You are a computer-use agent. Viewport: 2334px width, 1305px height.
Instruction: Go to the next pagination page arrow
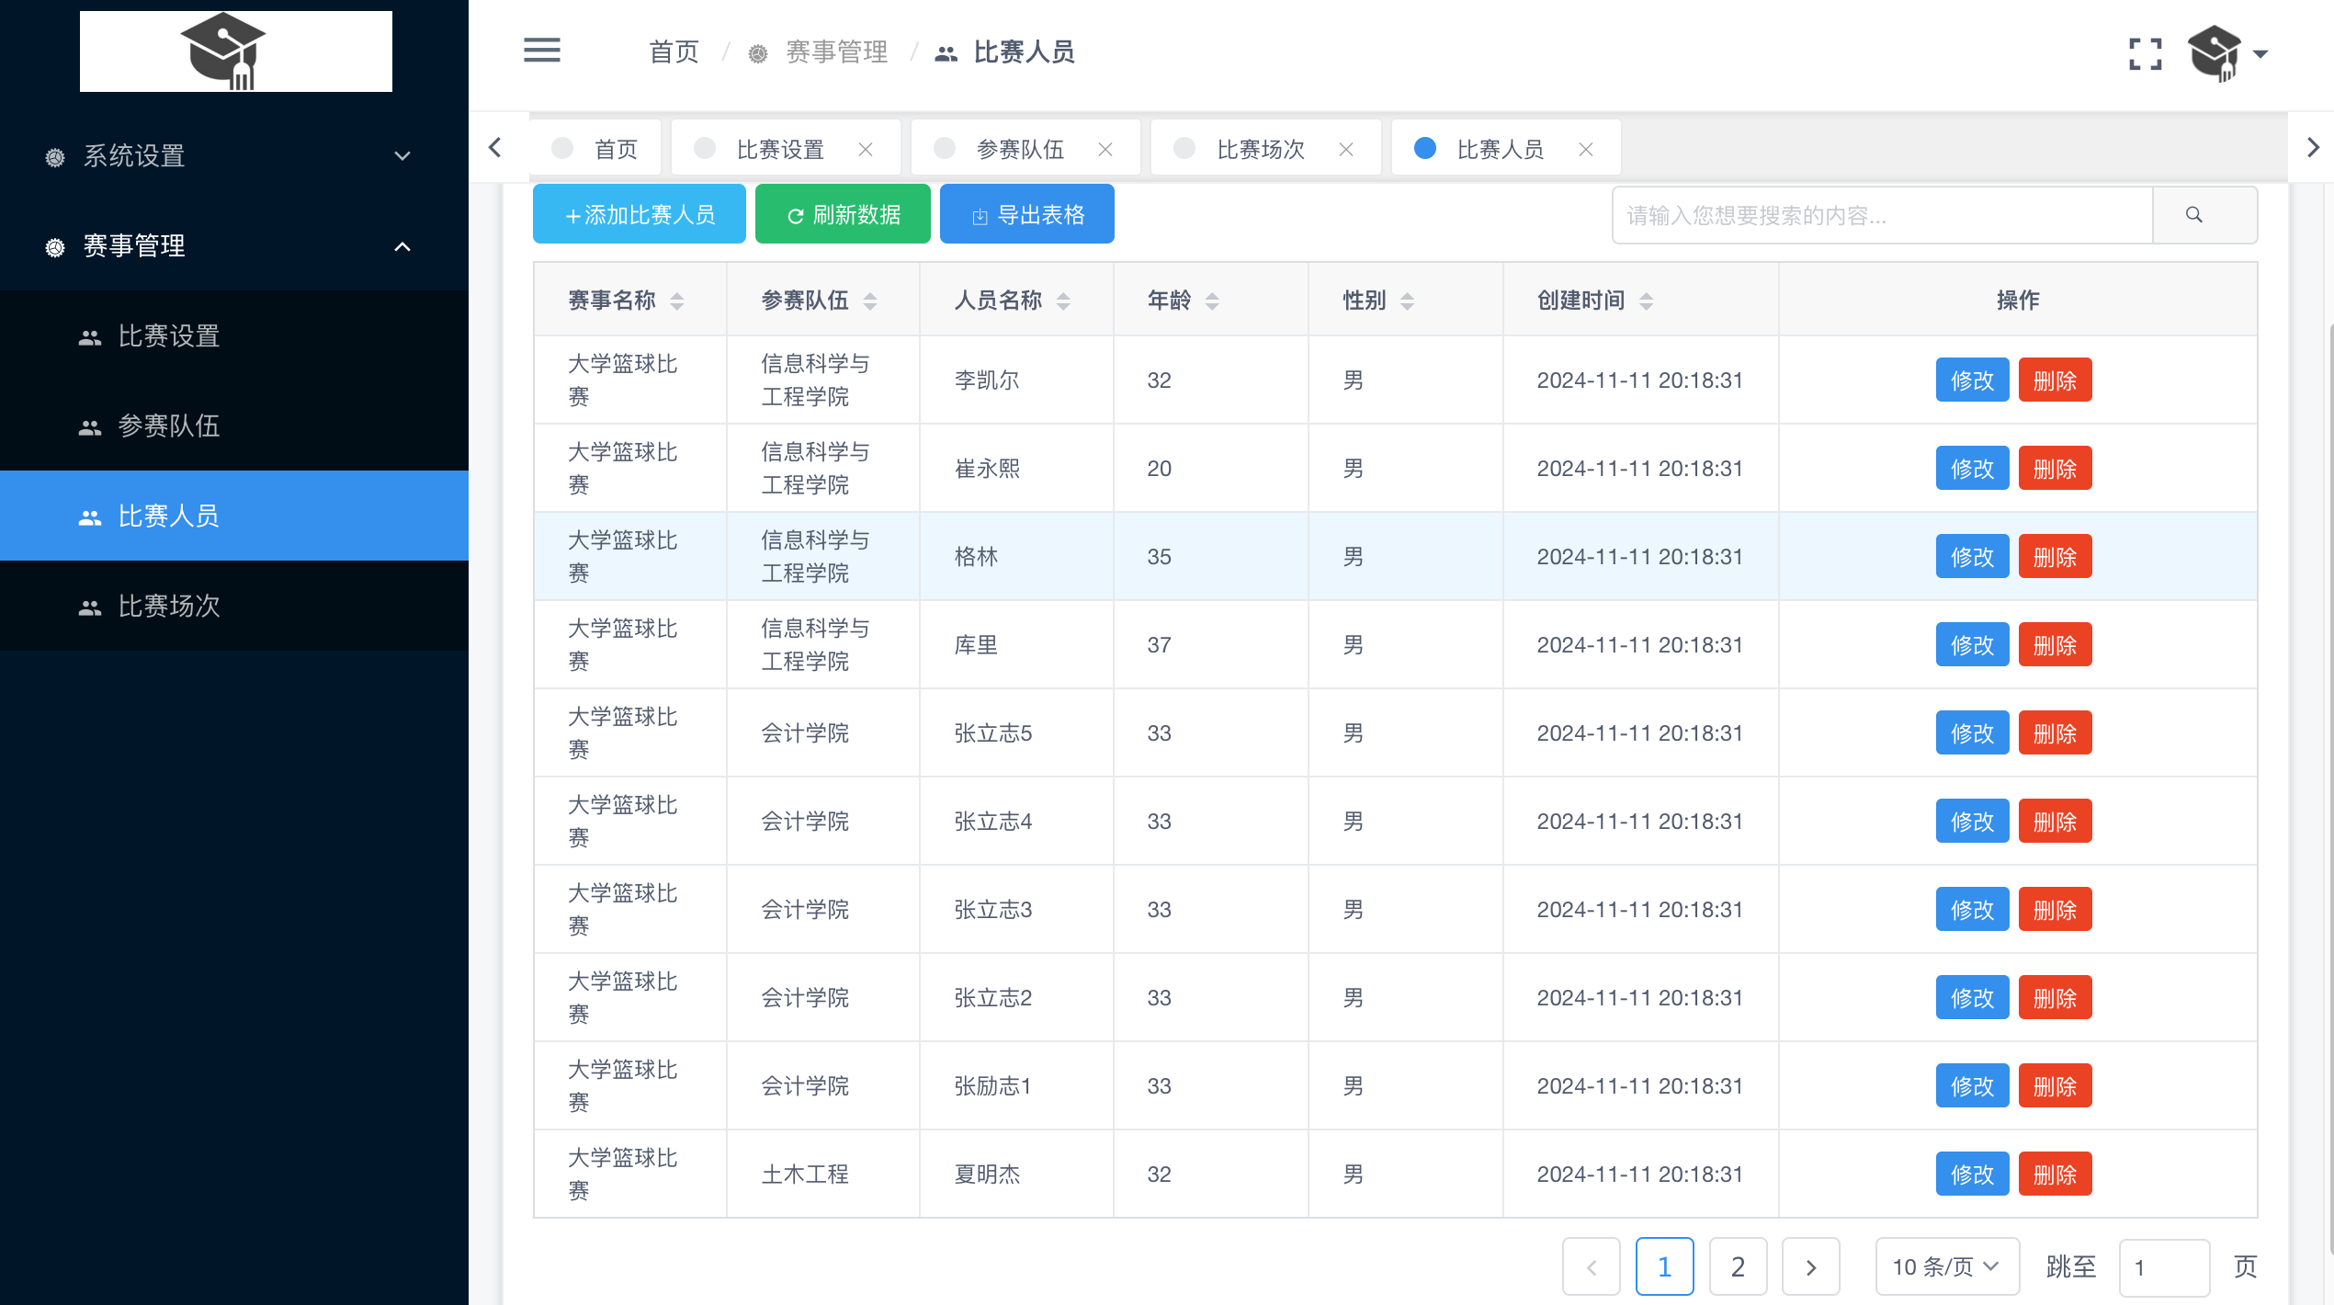pos(1810,1267)
